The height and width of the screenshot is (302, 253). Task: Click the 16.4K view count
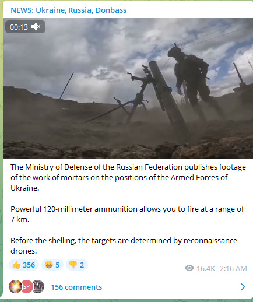coord(206,268)
